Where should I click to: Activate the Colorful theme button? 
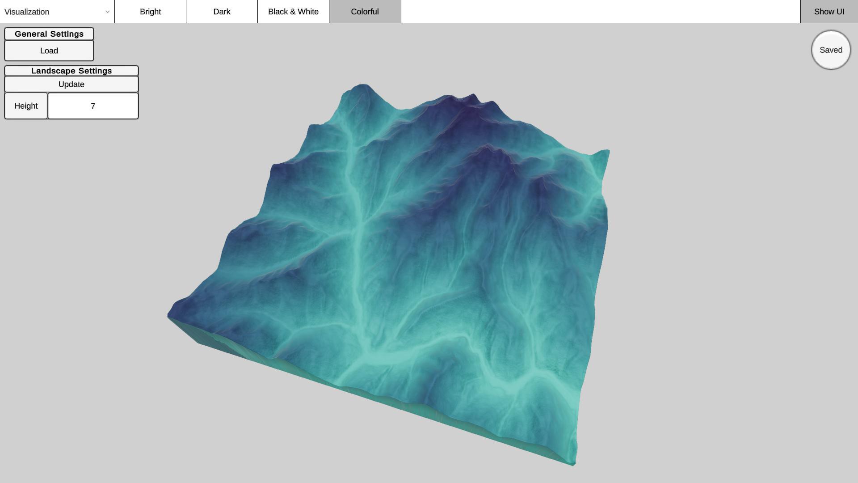click(x=365, y=12)
